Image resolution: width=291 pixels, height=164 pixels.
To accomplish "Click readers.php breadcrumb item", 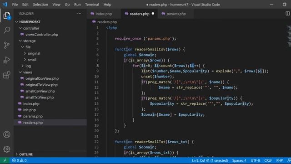I will tap(107, 22).
